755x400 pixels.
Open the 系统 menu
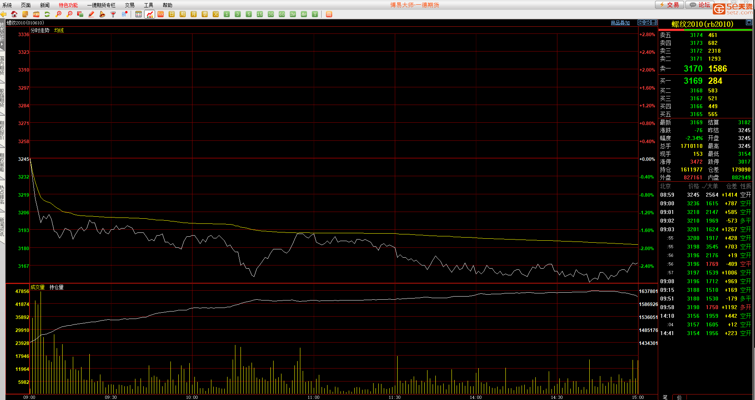(x=7, y=5)
